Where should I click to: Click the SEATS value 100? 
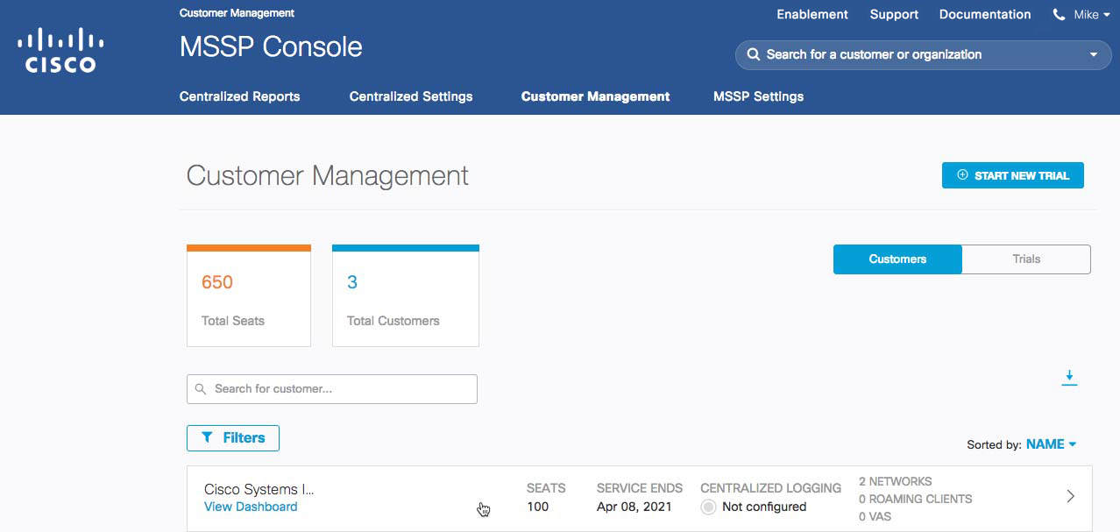pyautogui.click(x=538, y=507)
